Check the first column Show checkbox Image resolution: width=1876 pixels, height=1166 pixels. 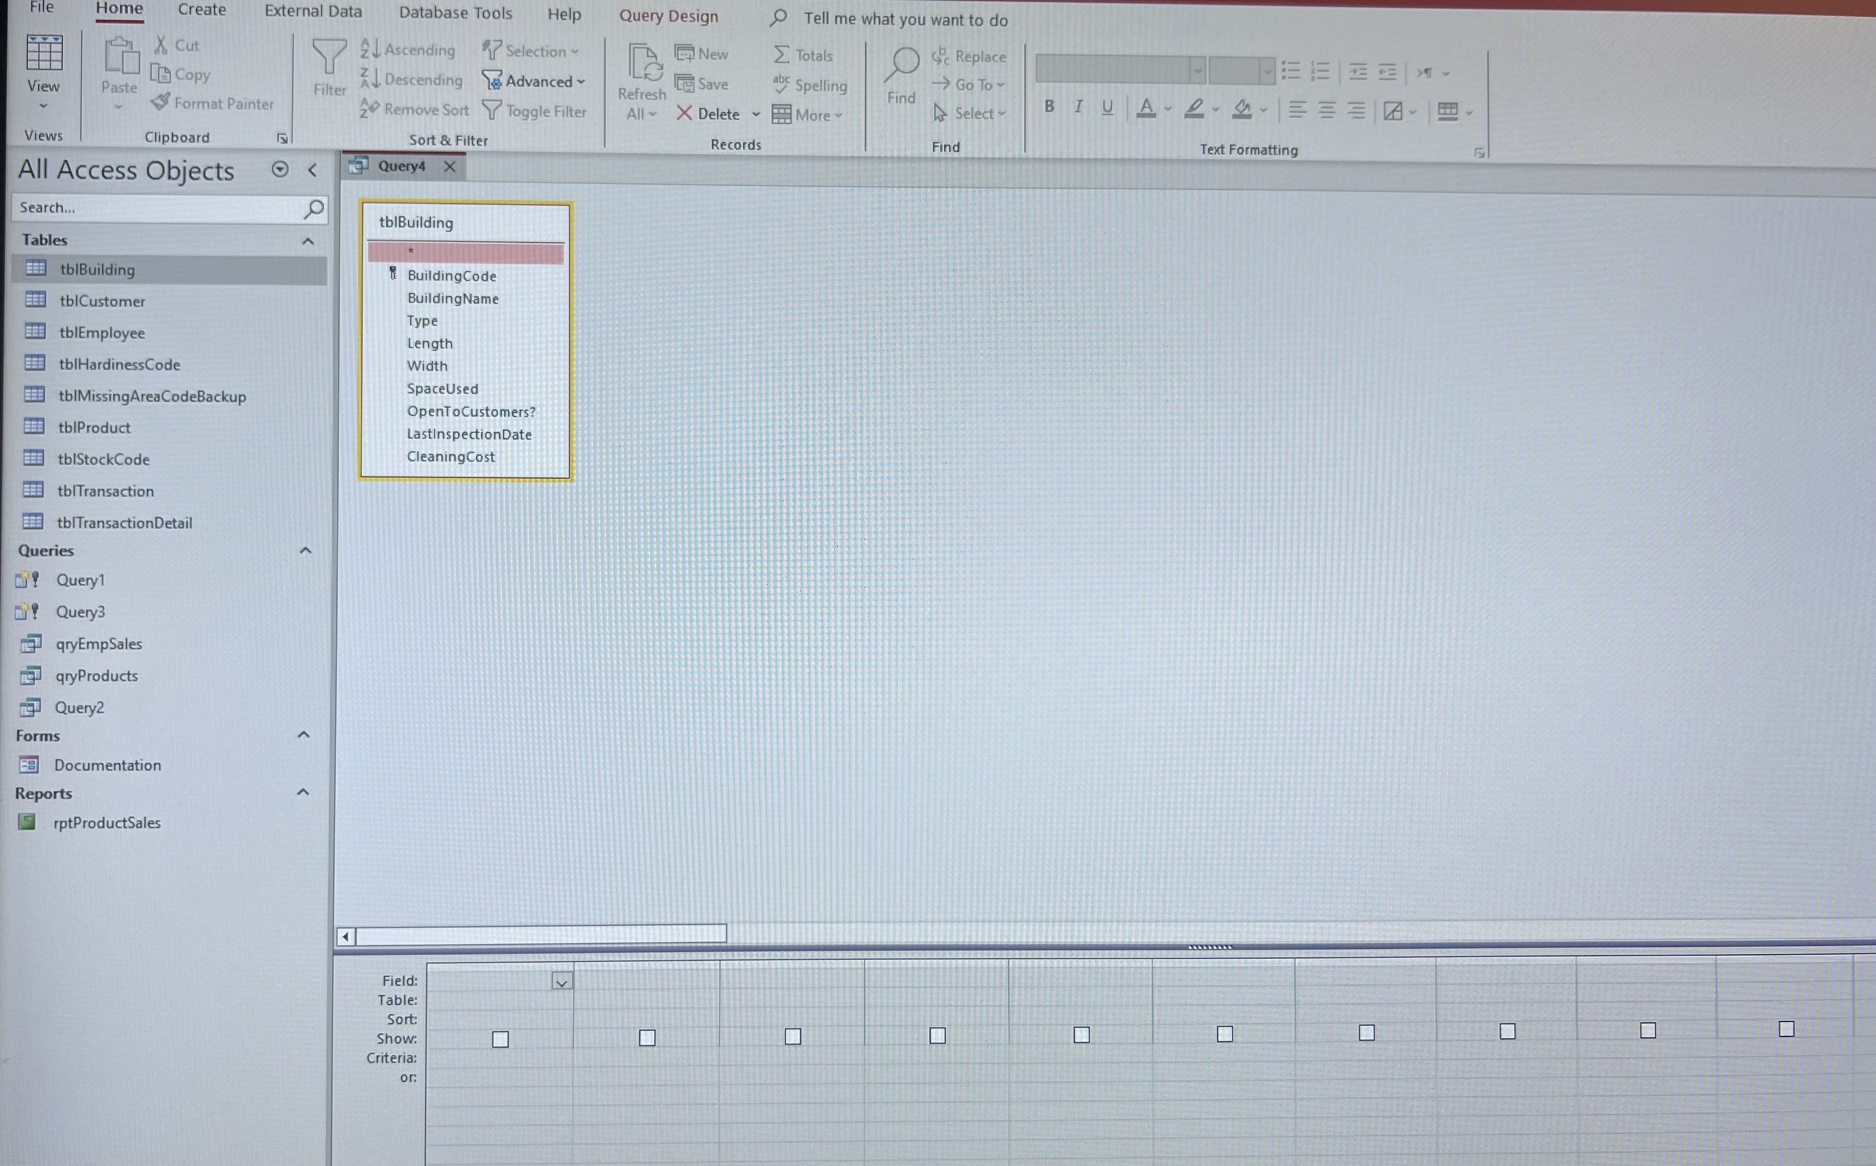click(500, 1040)
